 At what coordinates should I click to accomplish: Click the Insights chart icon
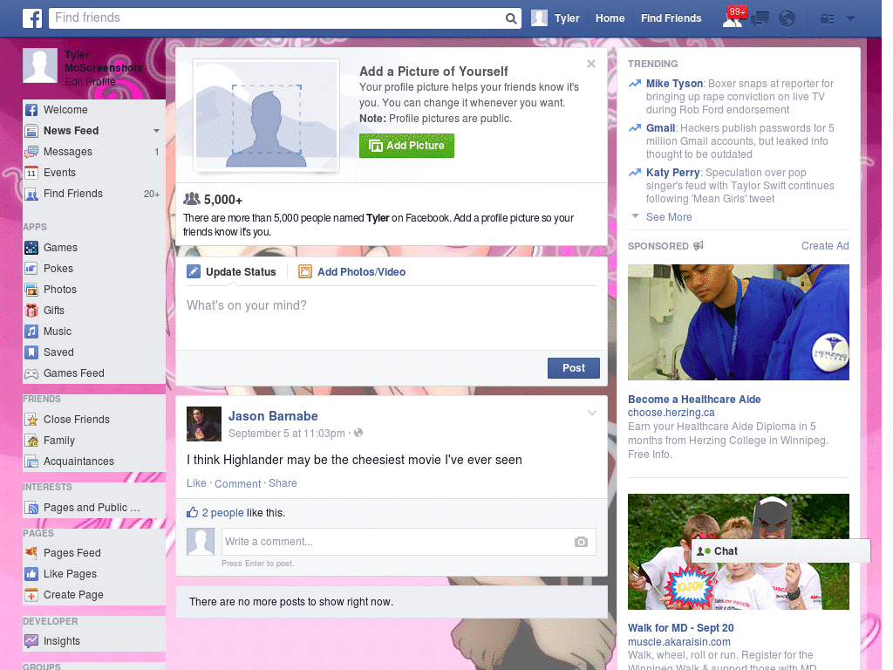(31, 641)
